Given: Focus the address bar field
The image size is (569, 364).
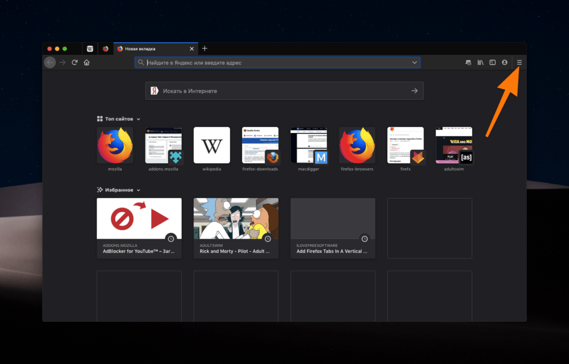Looking at the screenshot, I should click(278, 62).
